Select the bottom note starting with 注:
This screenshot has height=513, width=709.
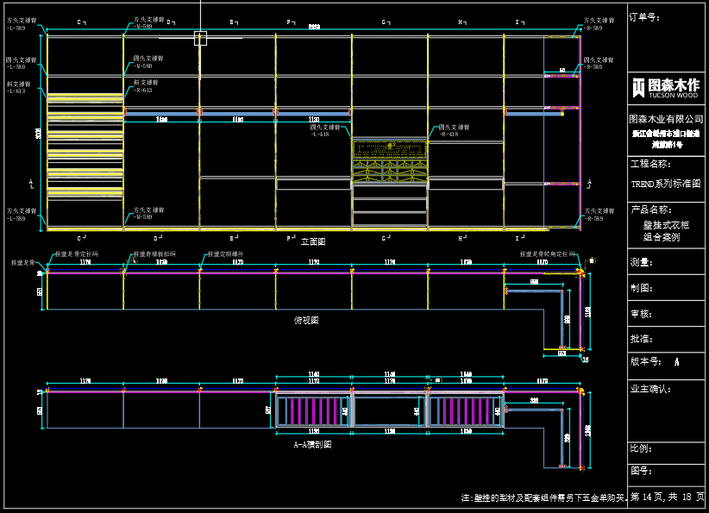pyautogui.click(x=543, y=498)
